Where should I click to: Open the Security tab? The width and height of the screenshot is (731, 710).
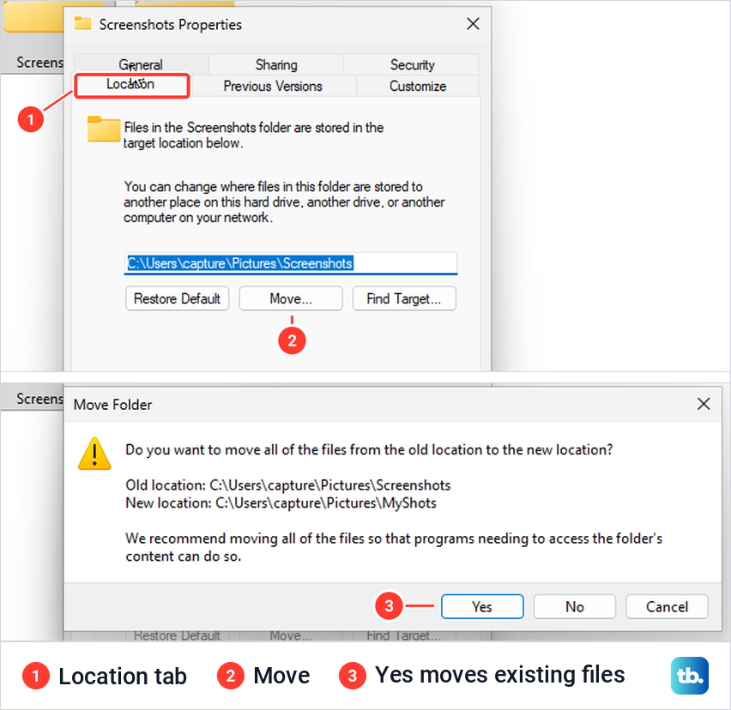tap(412, 64)
